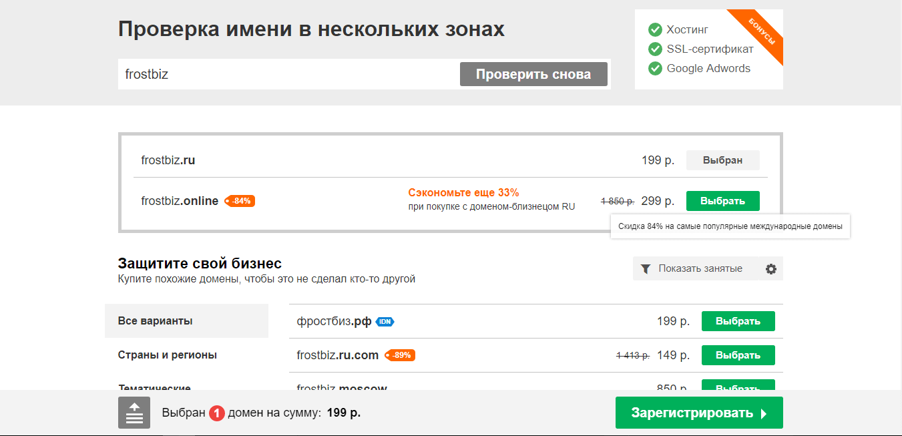
Task: Click the IDN badge next to фростбиз.рф
Action: point(385,322)
